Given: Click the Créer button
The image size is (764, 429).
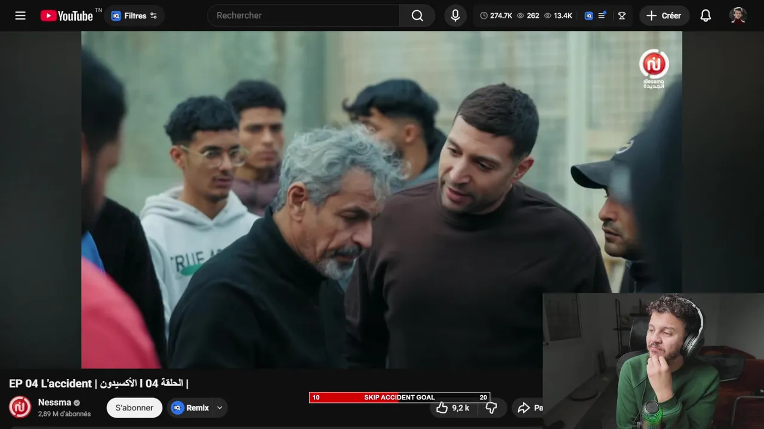Looking at the screenshot, I should (664, 15).
